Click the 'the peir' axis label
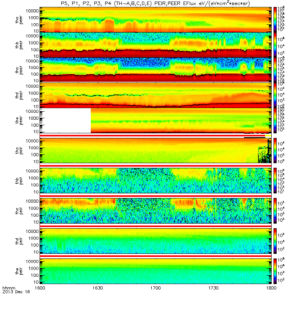Image resolution: width=291 pixels, height=310 pixels. 19,271
